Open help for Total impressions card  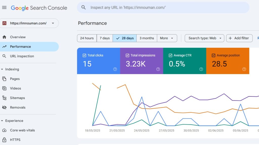click(158, 69)
